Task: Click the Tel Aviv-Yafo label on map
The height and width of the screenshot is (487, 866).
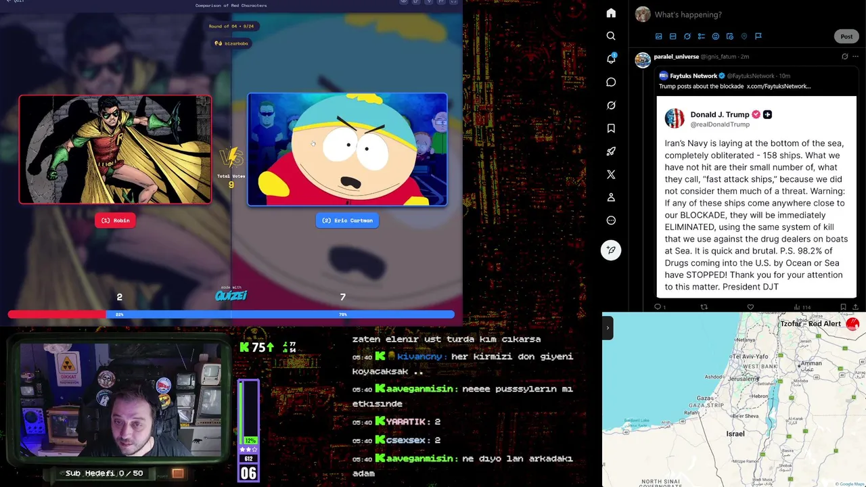Action: pos(749,356)
